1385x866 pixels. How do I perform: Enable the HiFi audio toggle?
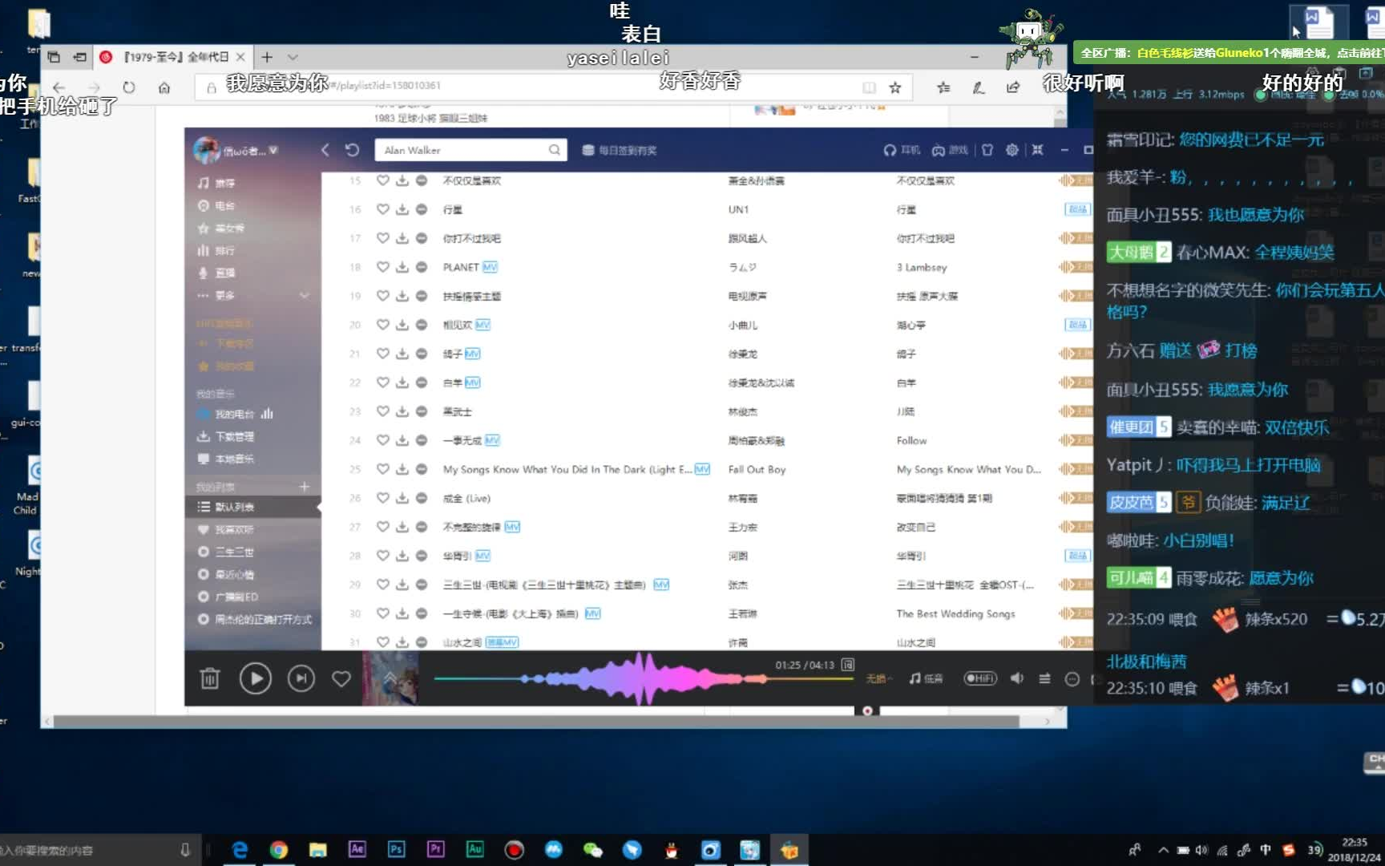979,678
